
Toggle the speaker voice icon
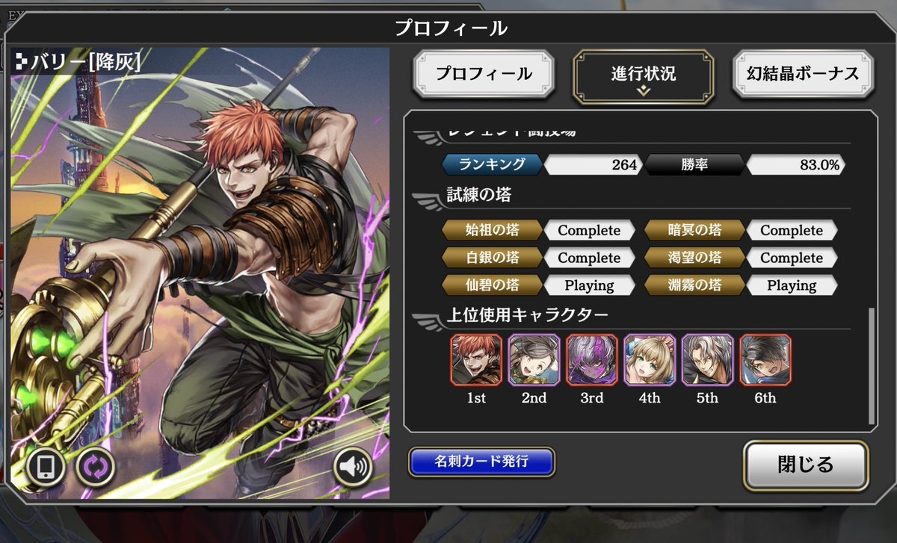[x=353, y=468]
